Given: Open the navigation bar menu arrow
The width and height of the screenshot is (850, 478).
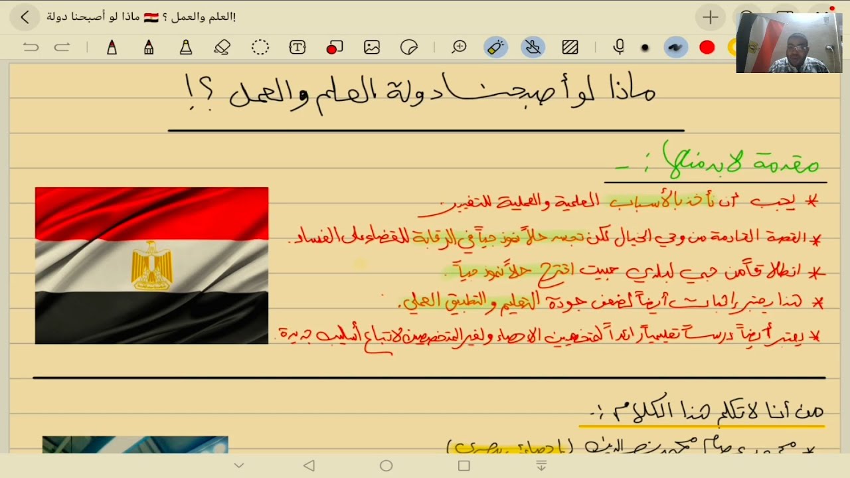Looking at the screenshot, I should [541, 465].
